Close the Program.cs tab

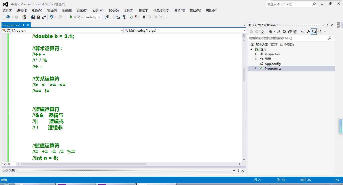[28, 25]
